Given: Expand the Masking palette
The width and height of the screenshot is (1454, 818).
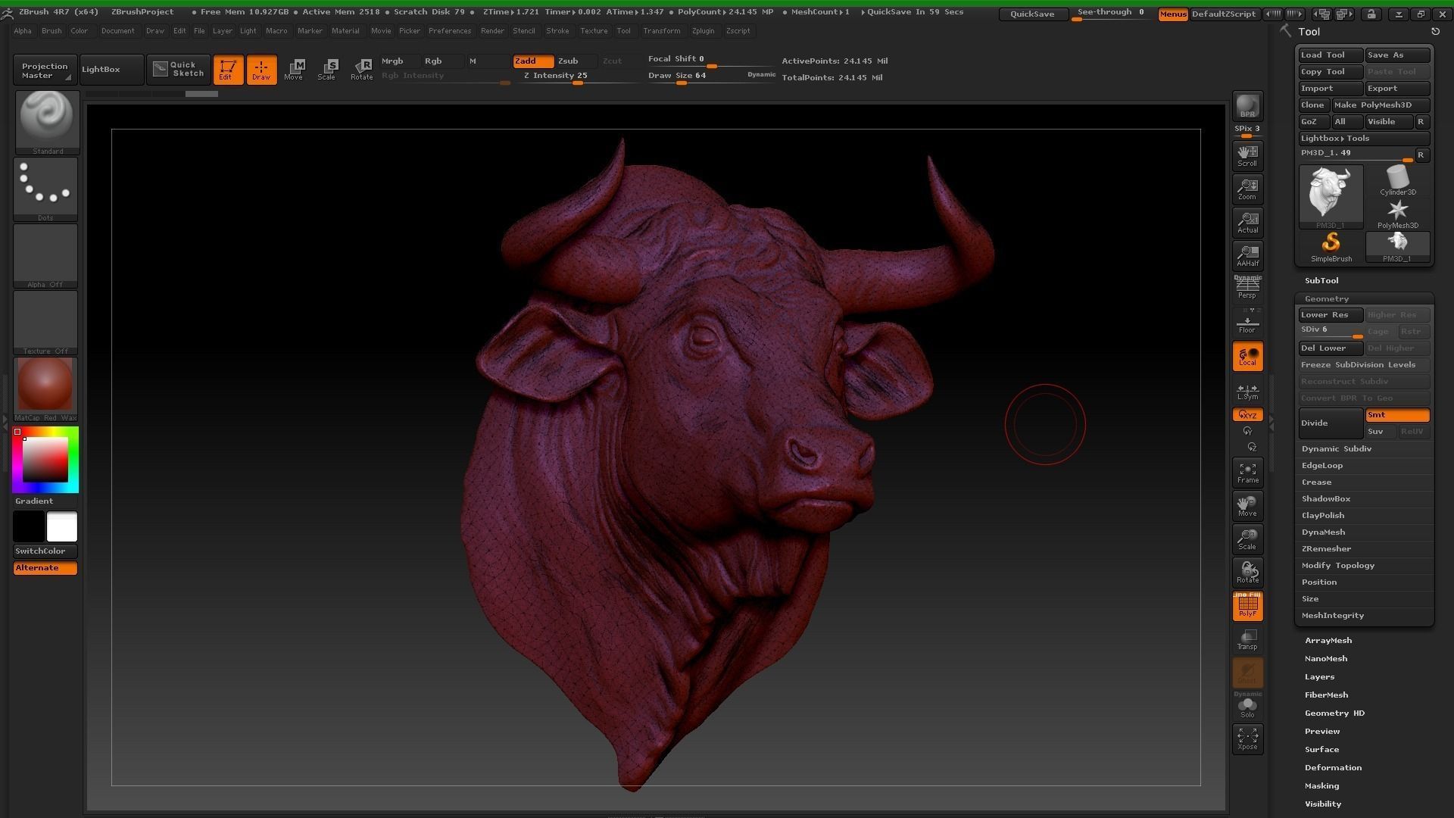Looking at the screenshot, I should 1321,785.
